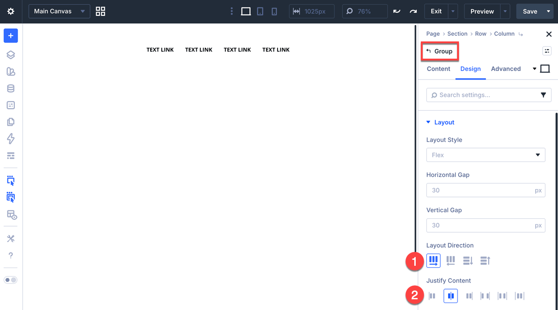Click the lightning bolt sidebar icon

11,139
